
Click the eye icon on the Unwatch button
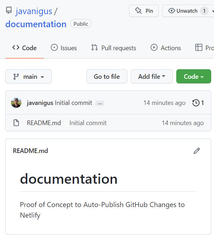(x=171, y=11)
